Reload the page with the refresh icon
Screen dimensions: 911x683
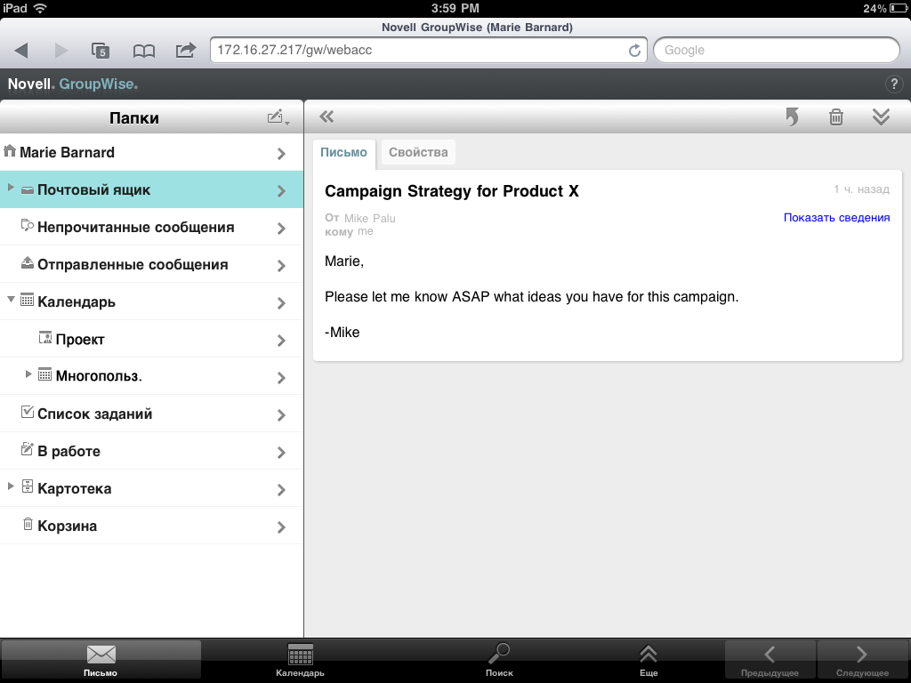pyautogui.click(x=634, y=51)
